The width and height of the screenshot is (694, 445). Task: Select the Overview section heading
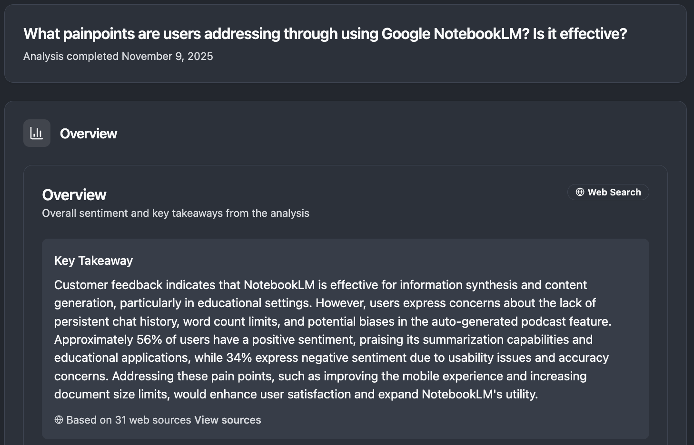74,194
